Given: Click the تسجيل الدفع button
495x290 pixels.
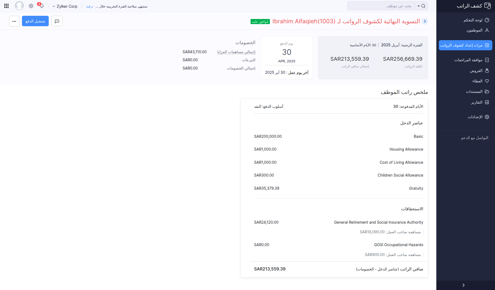Looking at the screenshot, I should (x=35, y=21).
